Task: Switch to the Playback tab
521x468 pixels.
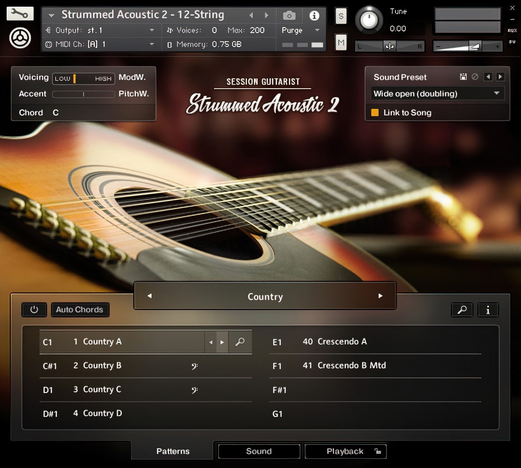Action: pos(345,451)
